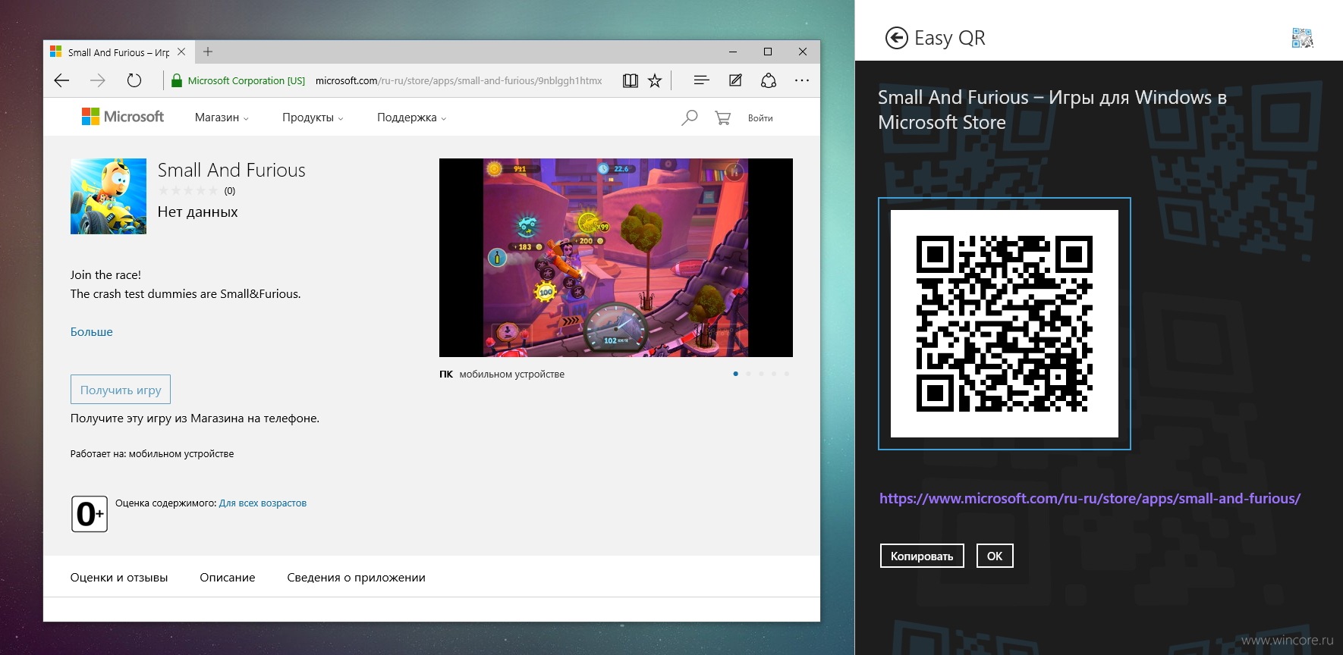This screenshot has width=1343, height=655.
Task: Click the Получить игру button
Action: point(121,390)
